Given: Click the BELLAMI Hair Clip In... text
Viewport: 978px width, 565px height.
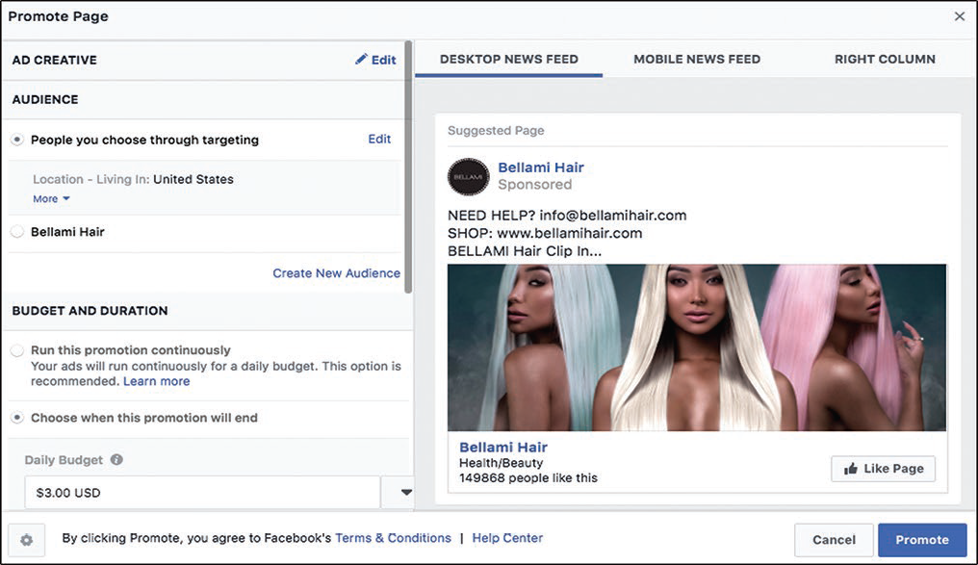Looking at the screenshot, I should pyautogui.click(x=525, y=251).
